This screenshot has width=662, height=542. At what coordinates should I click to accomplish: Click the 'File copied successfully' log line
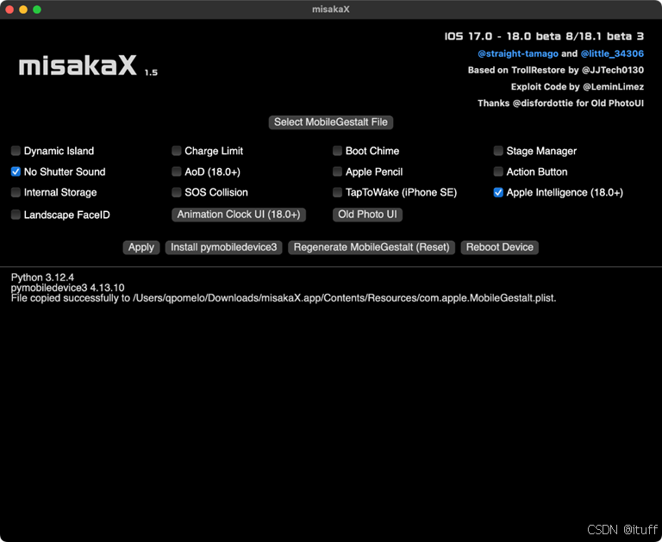coord(284,298)
